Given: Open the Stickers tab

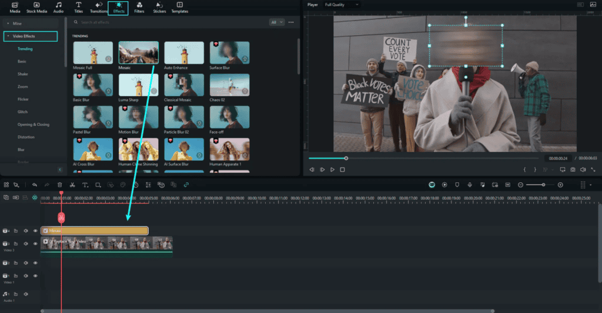Looking at the screenshot, I should [159, 7].
